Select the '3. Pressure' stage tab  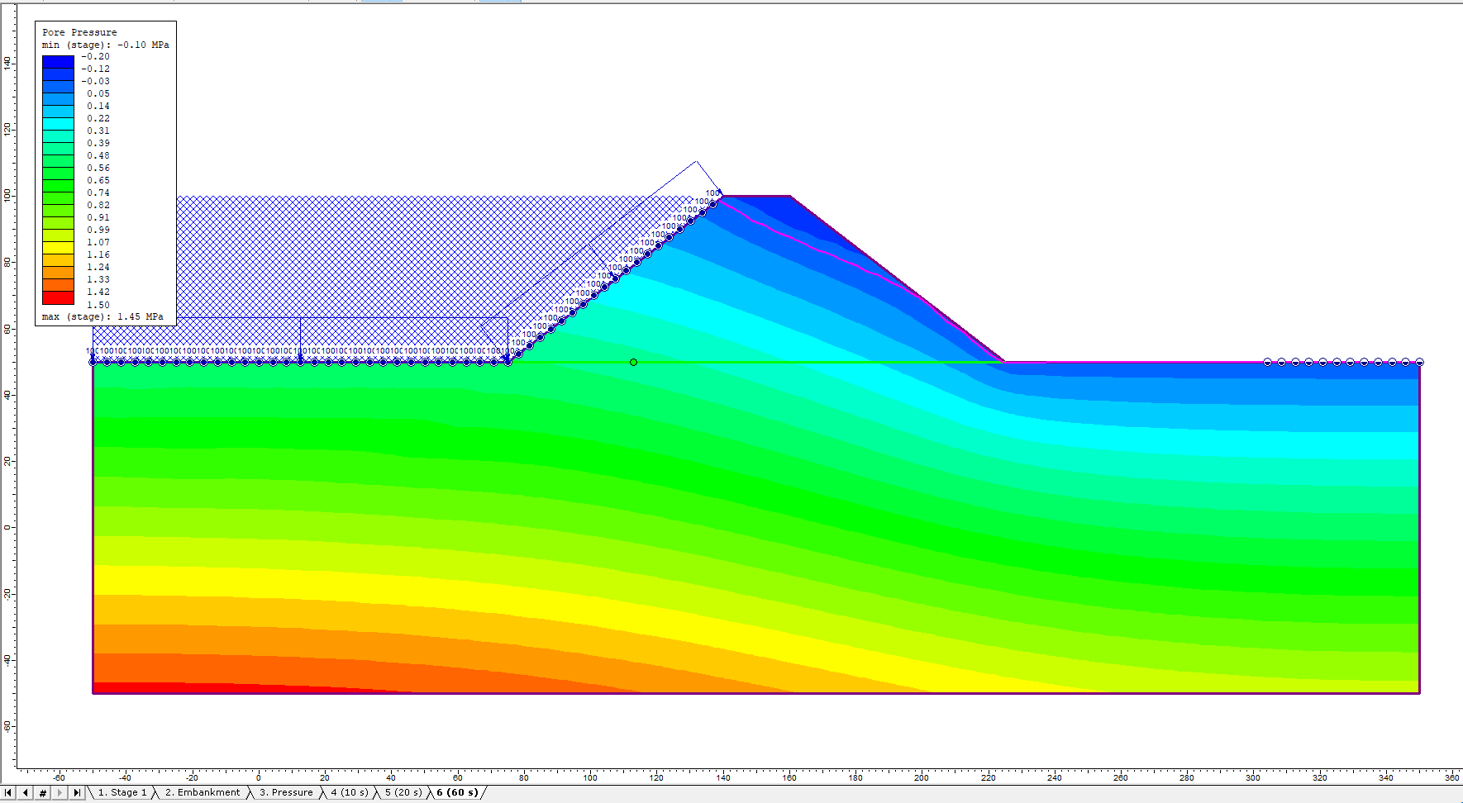point(286,792)
